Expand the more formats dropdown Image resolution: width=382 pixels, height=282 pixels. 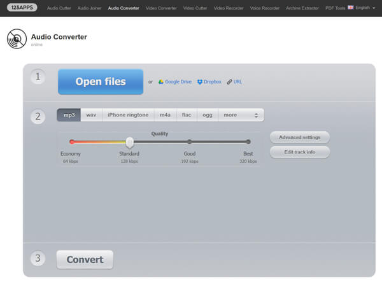pyautogui.click(x=241, y=115)
